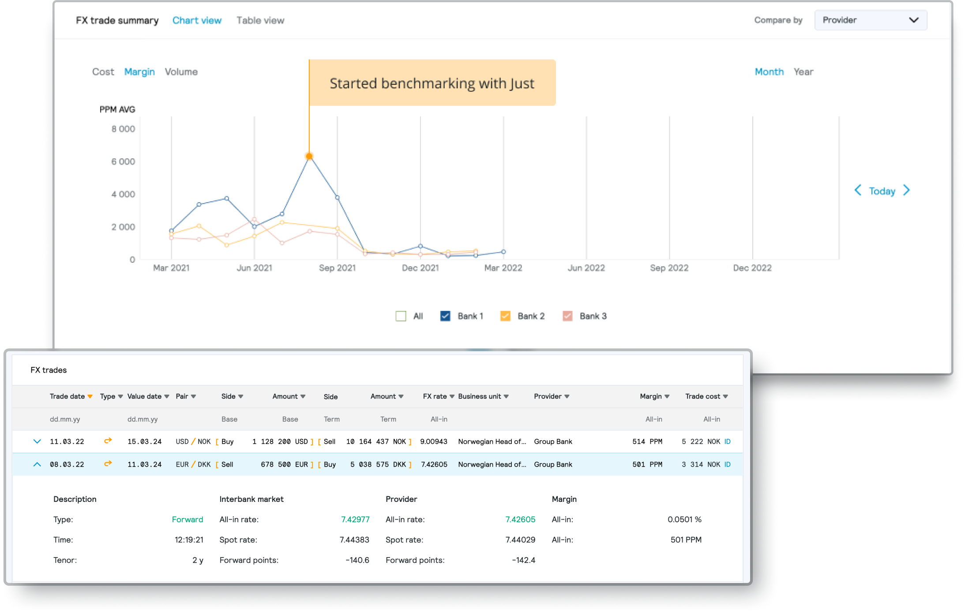Switch chart granularity to Year

coord(803,72)
